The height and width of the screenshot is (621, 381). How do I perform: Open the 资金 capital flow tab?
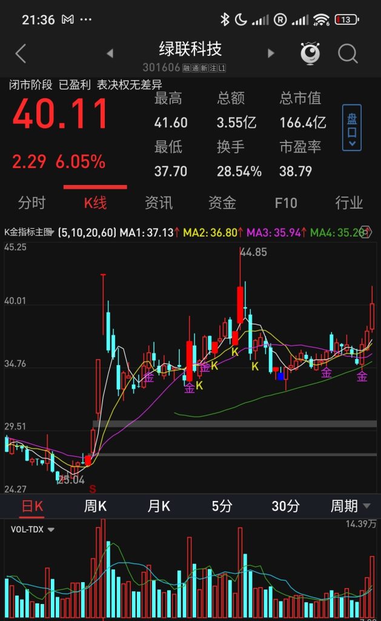222,203
